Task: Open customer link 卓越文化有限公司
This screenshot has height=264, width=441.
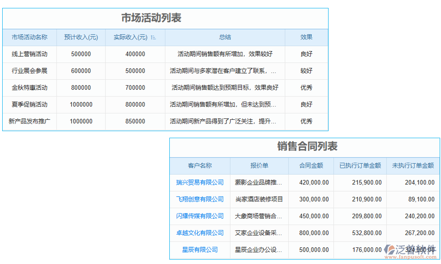Action: tap(199, 233)
